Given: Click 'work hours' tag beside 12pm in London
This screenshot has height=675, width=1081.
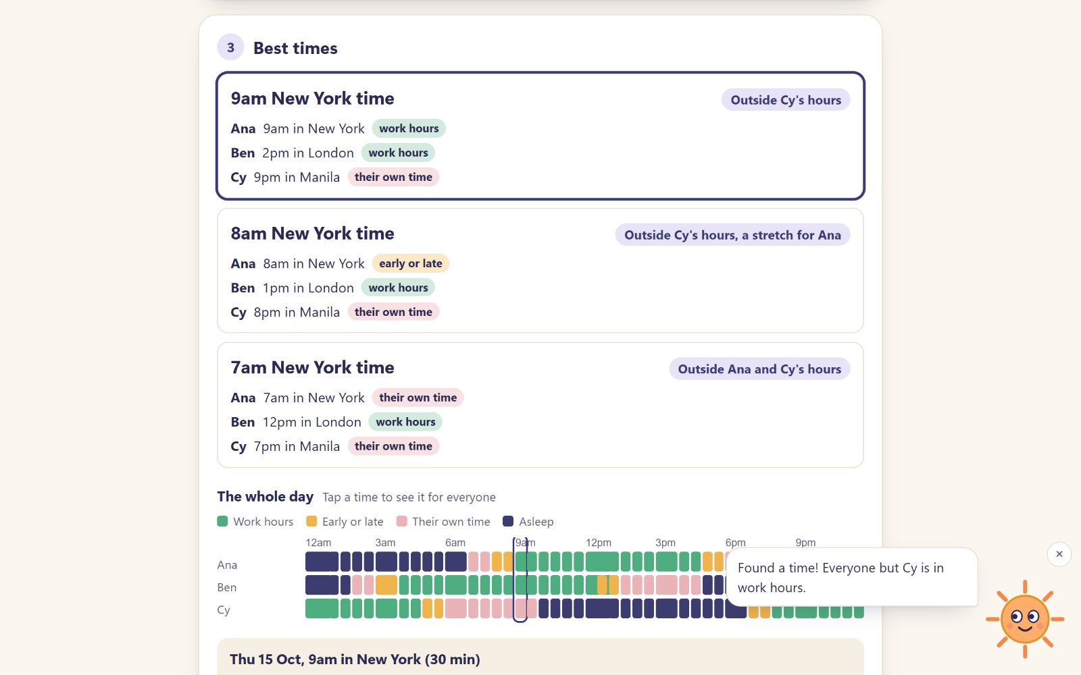Looking at the screenshot, I should [x=405, y=422].
